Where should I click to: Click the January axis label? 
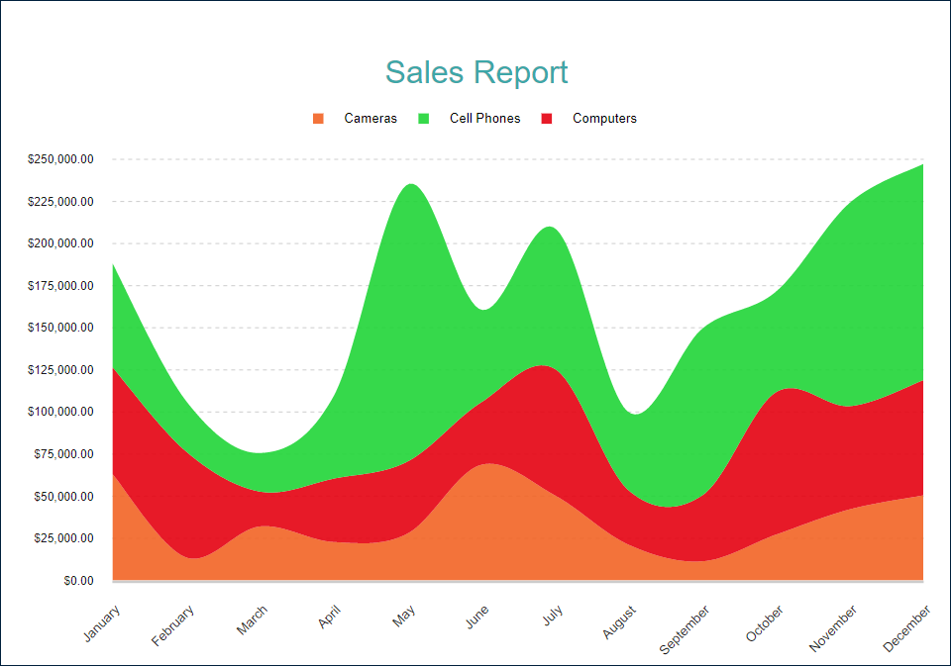pyautogui.click(x=102, y=623)
